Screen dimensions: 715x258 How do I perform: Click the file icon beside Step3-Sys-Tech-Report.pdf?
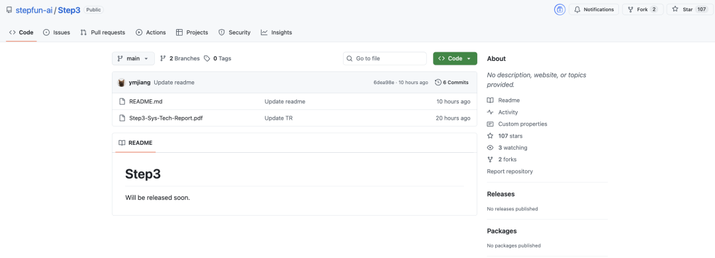pos(122,118)
